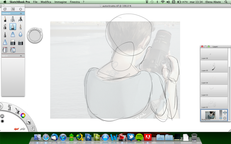231x144 pixels.
Task: Select Layer 03 in Layer panel
Action: (x=214, y=91)
